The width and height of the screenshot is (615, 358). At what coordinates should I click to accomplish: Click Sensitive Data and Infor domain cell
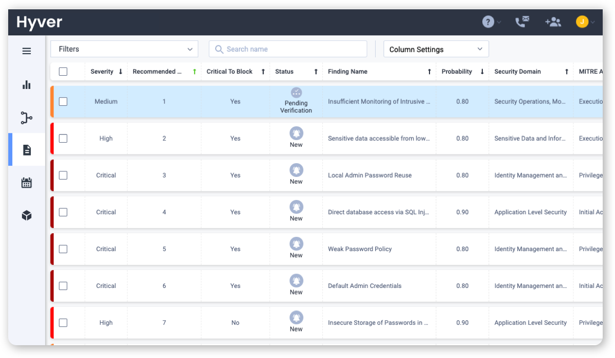point(530,139)
